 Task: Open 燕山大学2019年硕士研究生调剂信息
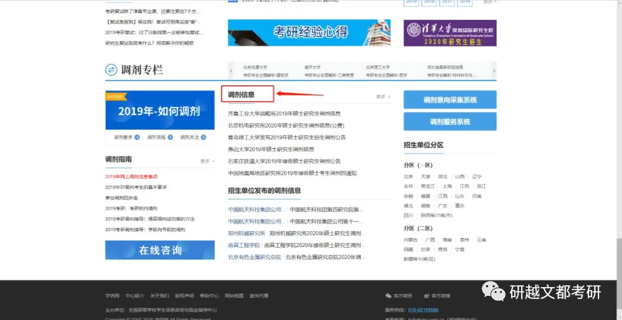point(271,149)
